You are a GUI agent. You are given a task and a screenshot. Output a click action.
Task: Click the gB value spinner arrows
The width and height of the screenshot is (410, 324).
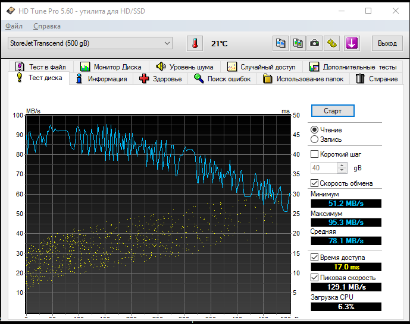pyautogui.click(x=342, y=168)
